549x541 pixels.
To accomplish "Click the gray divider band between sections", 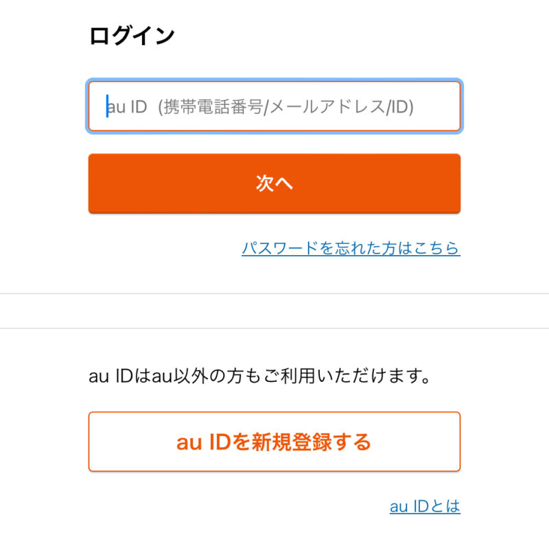I will coord(274,311).
